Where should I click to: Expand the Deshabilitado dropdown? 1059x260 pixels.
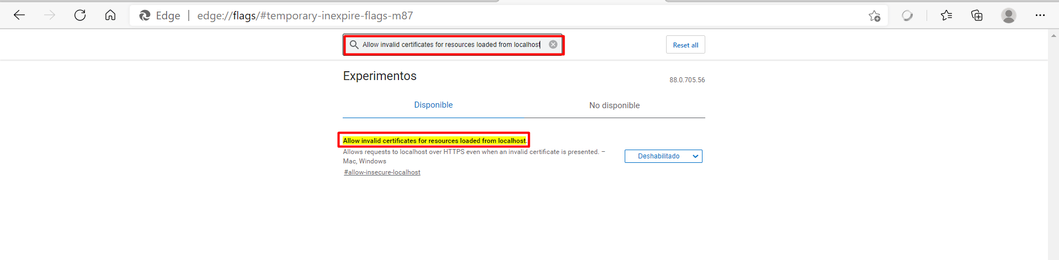[663, 156]
